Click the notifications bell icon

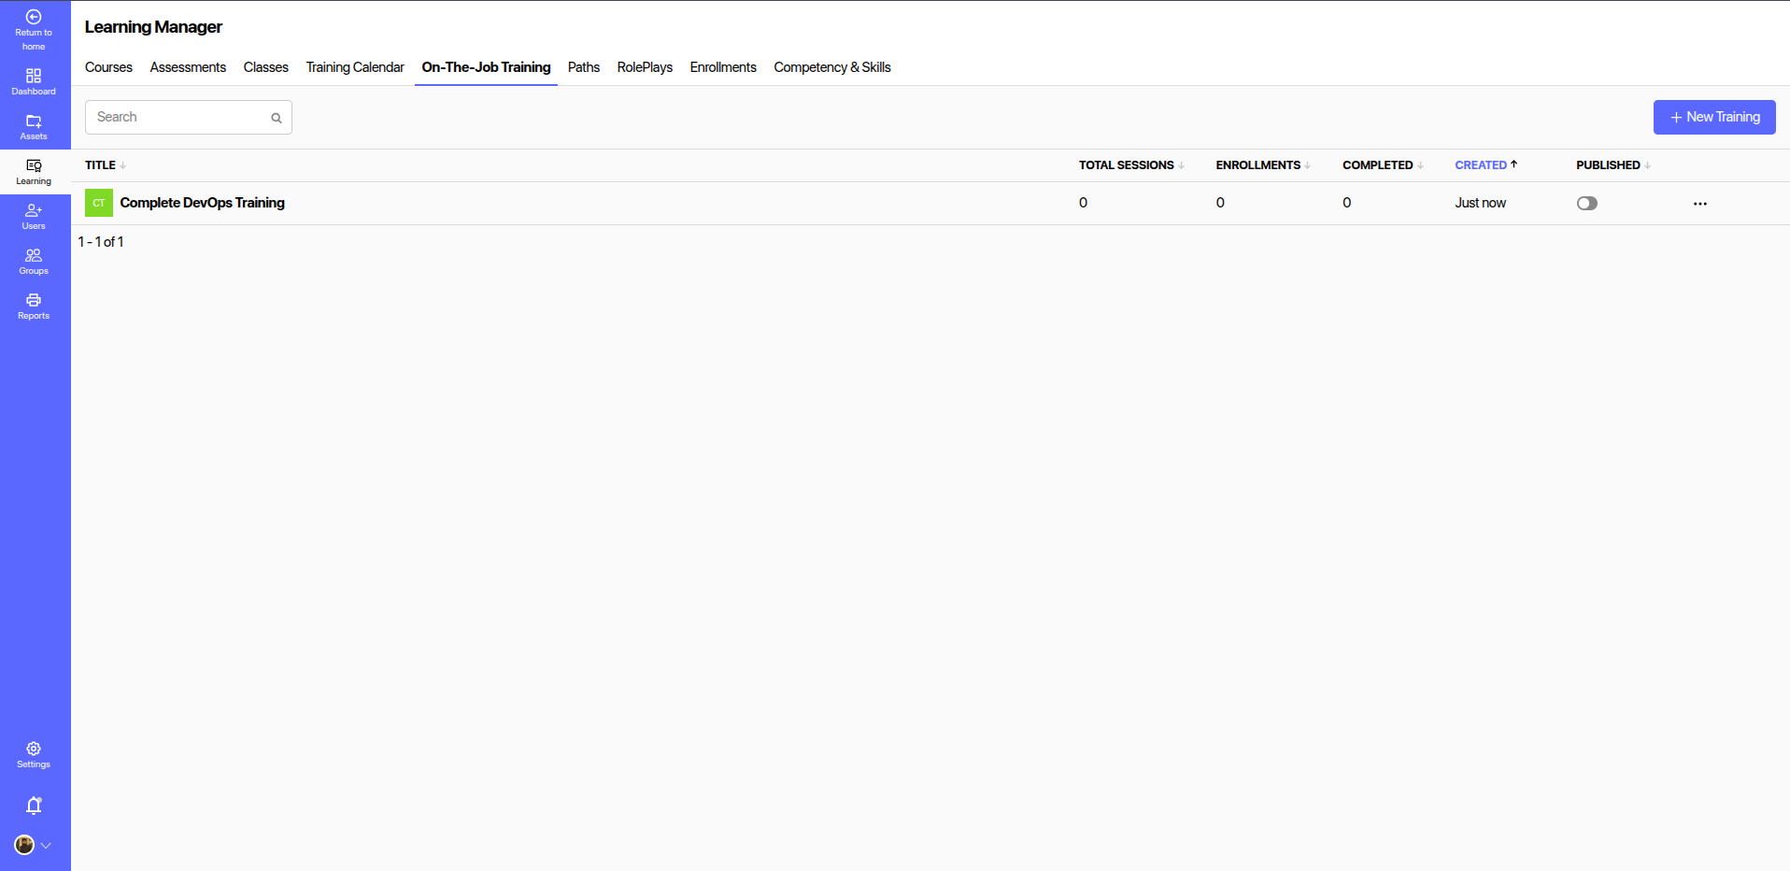click(x=34, y=806)
